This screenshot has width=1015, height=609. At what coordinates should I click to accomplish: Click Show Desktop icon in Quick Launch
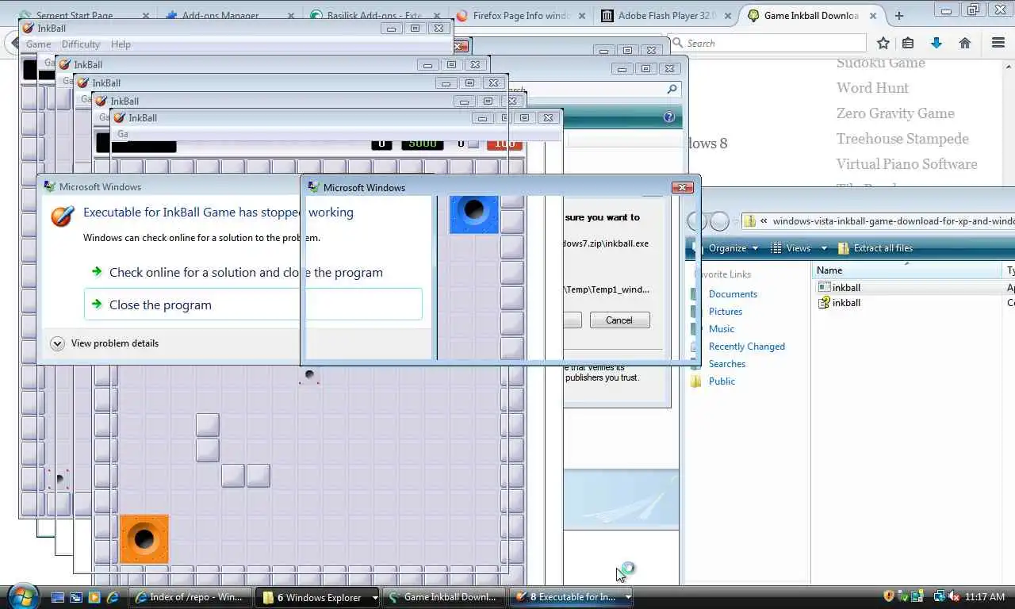[x=58, y=597]
